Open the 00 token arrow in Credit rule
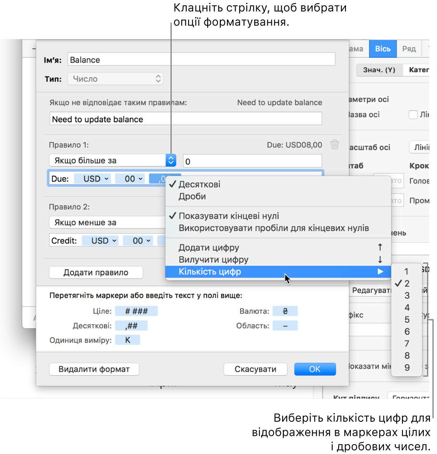The image size is (437, 454). click(148, 241)
